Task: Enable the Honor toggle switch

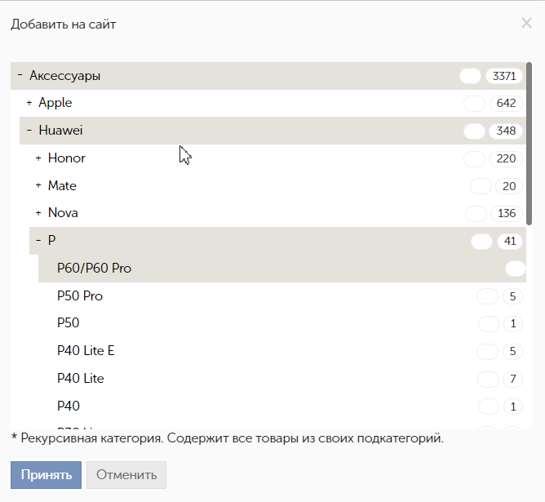Action: coord(473,158)
